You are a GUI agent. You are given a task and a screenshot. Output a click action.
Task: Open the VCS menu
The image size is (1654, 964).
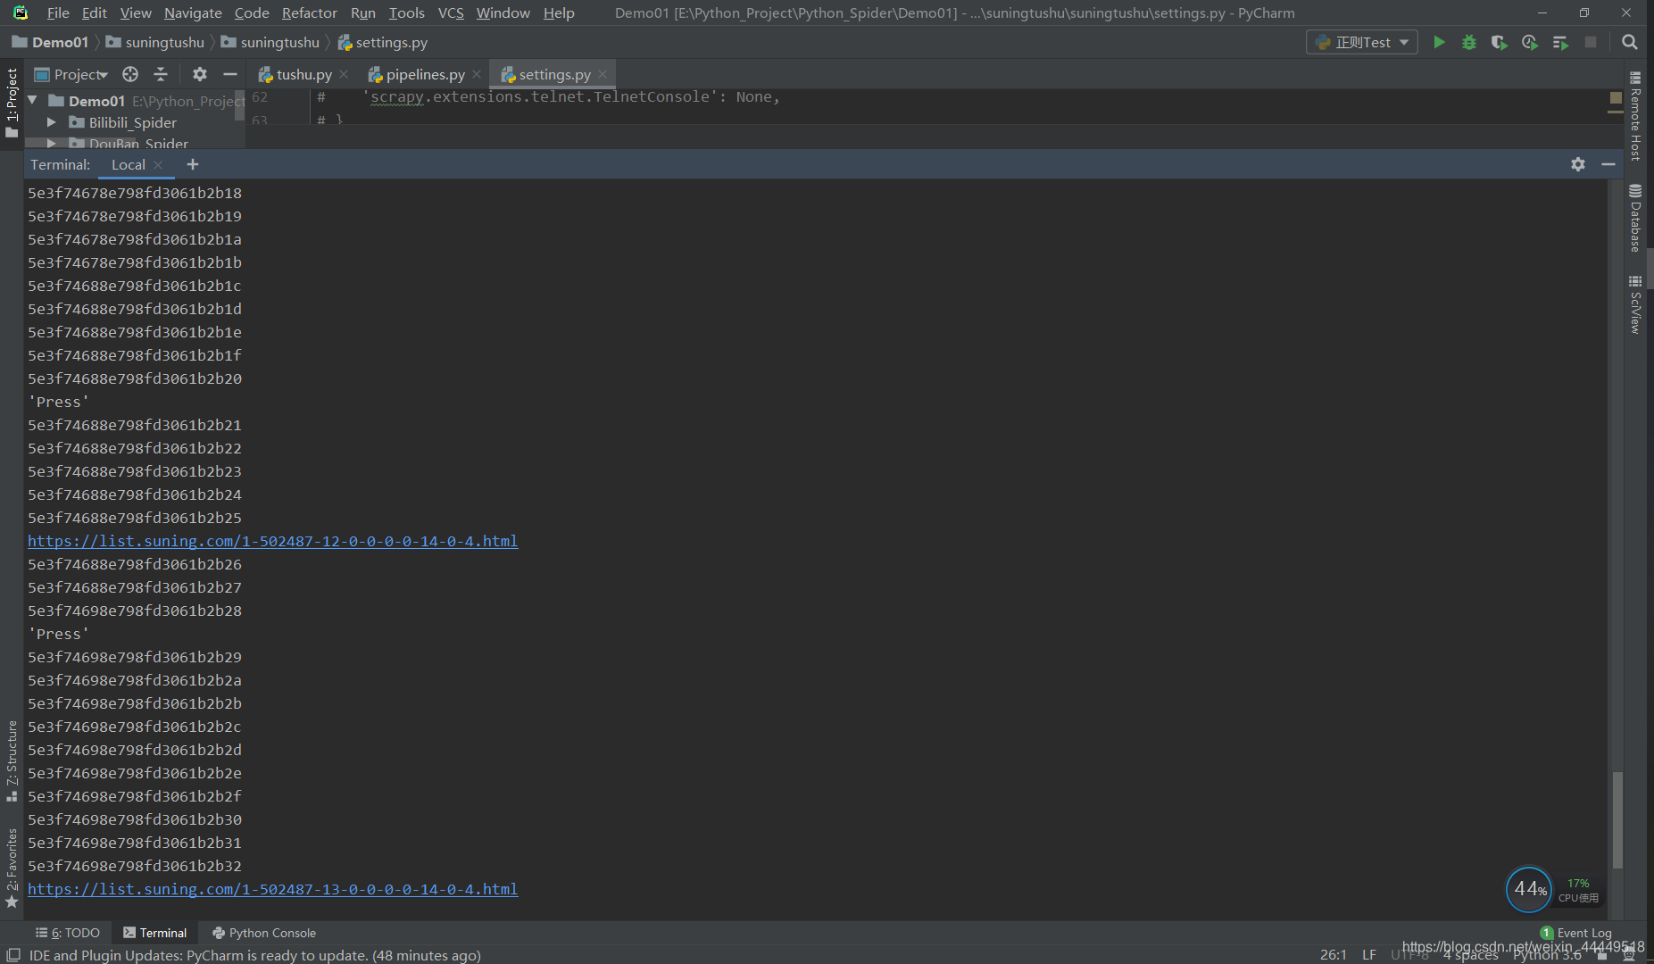pyautogui.click(x=451, y=12)
